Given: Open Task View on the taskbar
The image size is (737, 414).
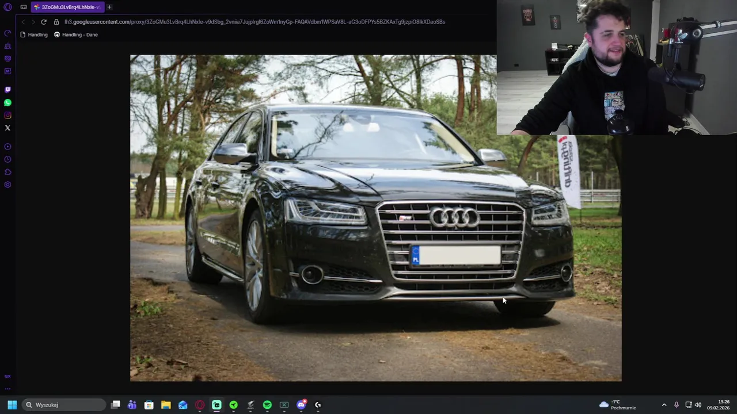Looking at the screenshot, I should [115, 405].
